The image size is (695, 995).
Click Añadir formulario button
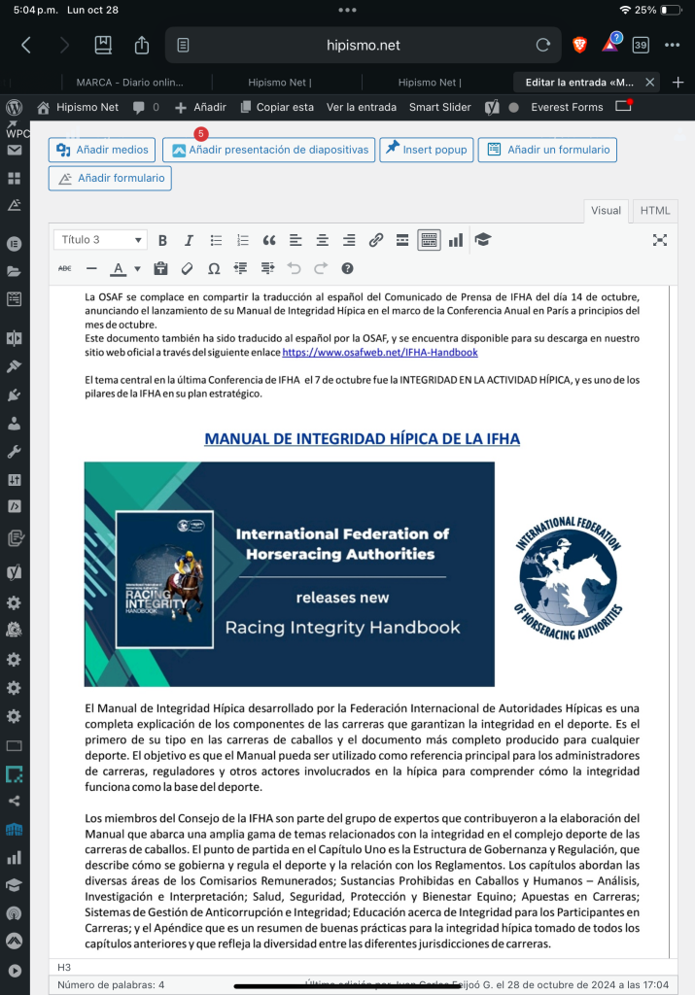tap(111, 179)
